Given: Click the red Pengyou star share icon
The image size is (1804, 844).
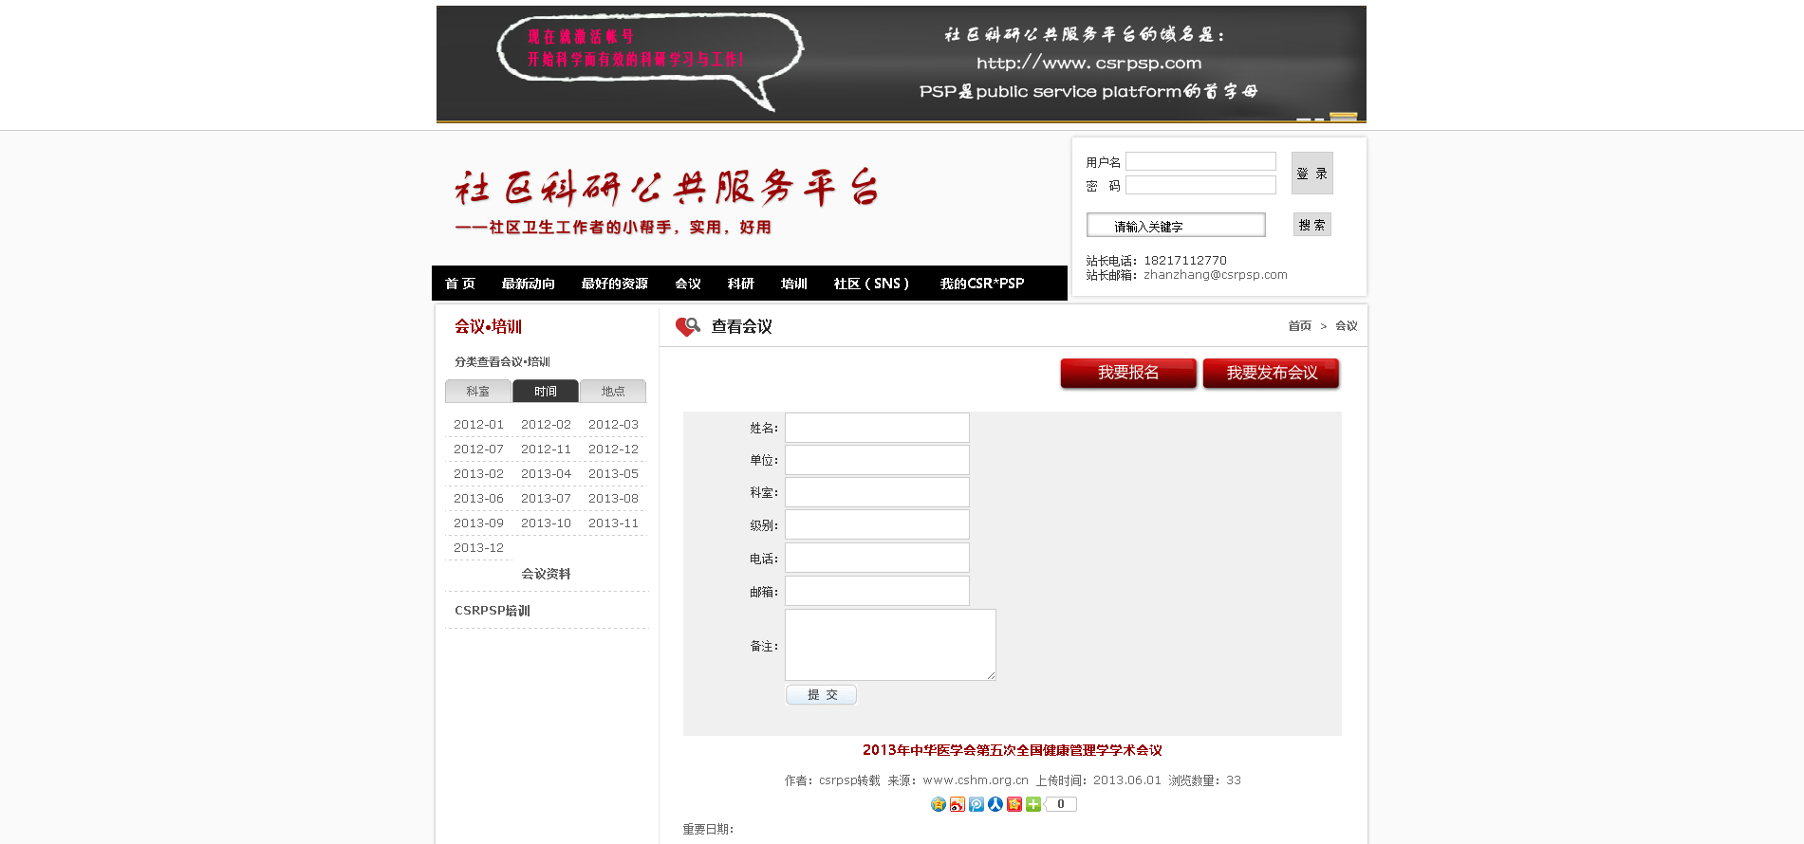Looking at the screenshot, I should pos(1014,804).
